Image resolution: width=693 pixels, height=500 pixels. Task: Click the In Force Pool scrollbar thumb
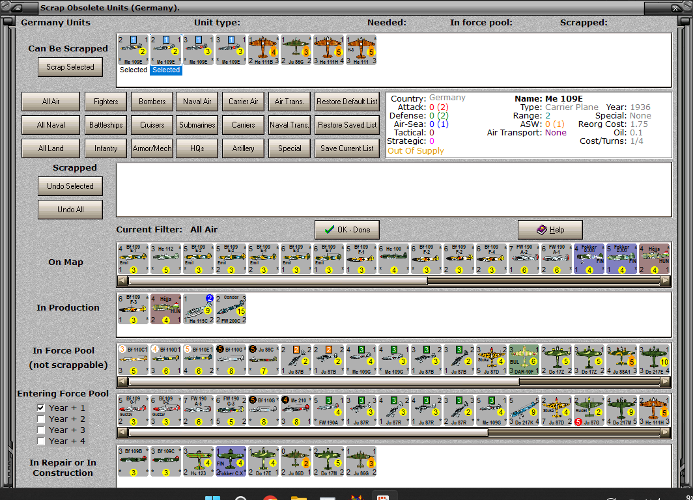[324, 382]
